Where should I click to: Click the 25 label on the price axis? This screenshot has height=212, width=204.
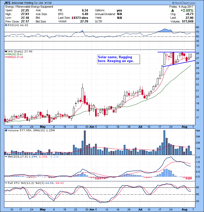click(x=197, y=68)
